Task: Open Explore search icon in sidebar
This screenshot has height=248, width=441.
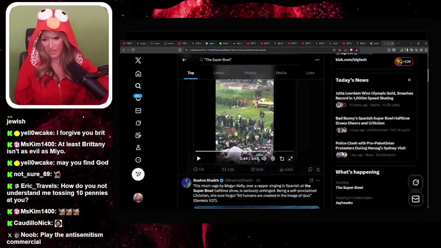Action: coord(138,86)
